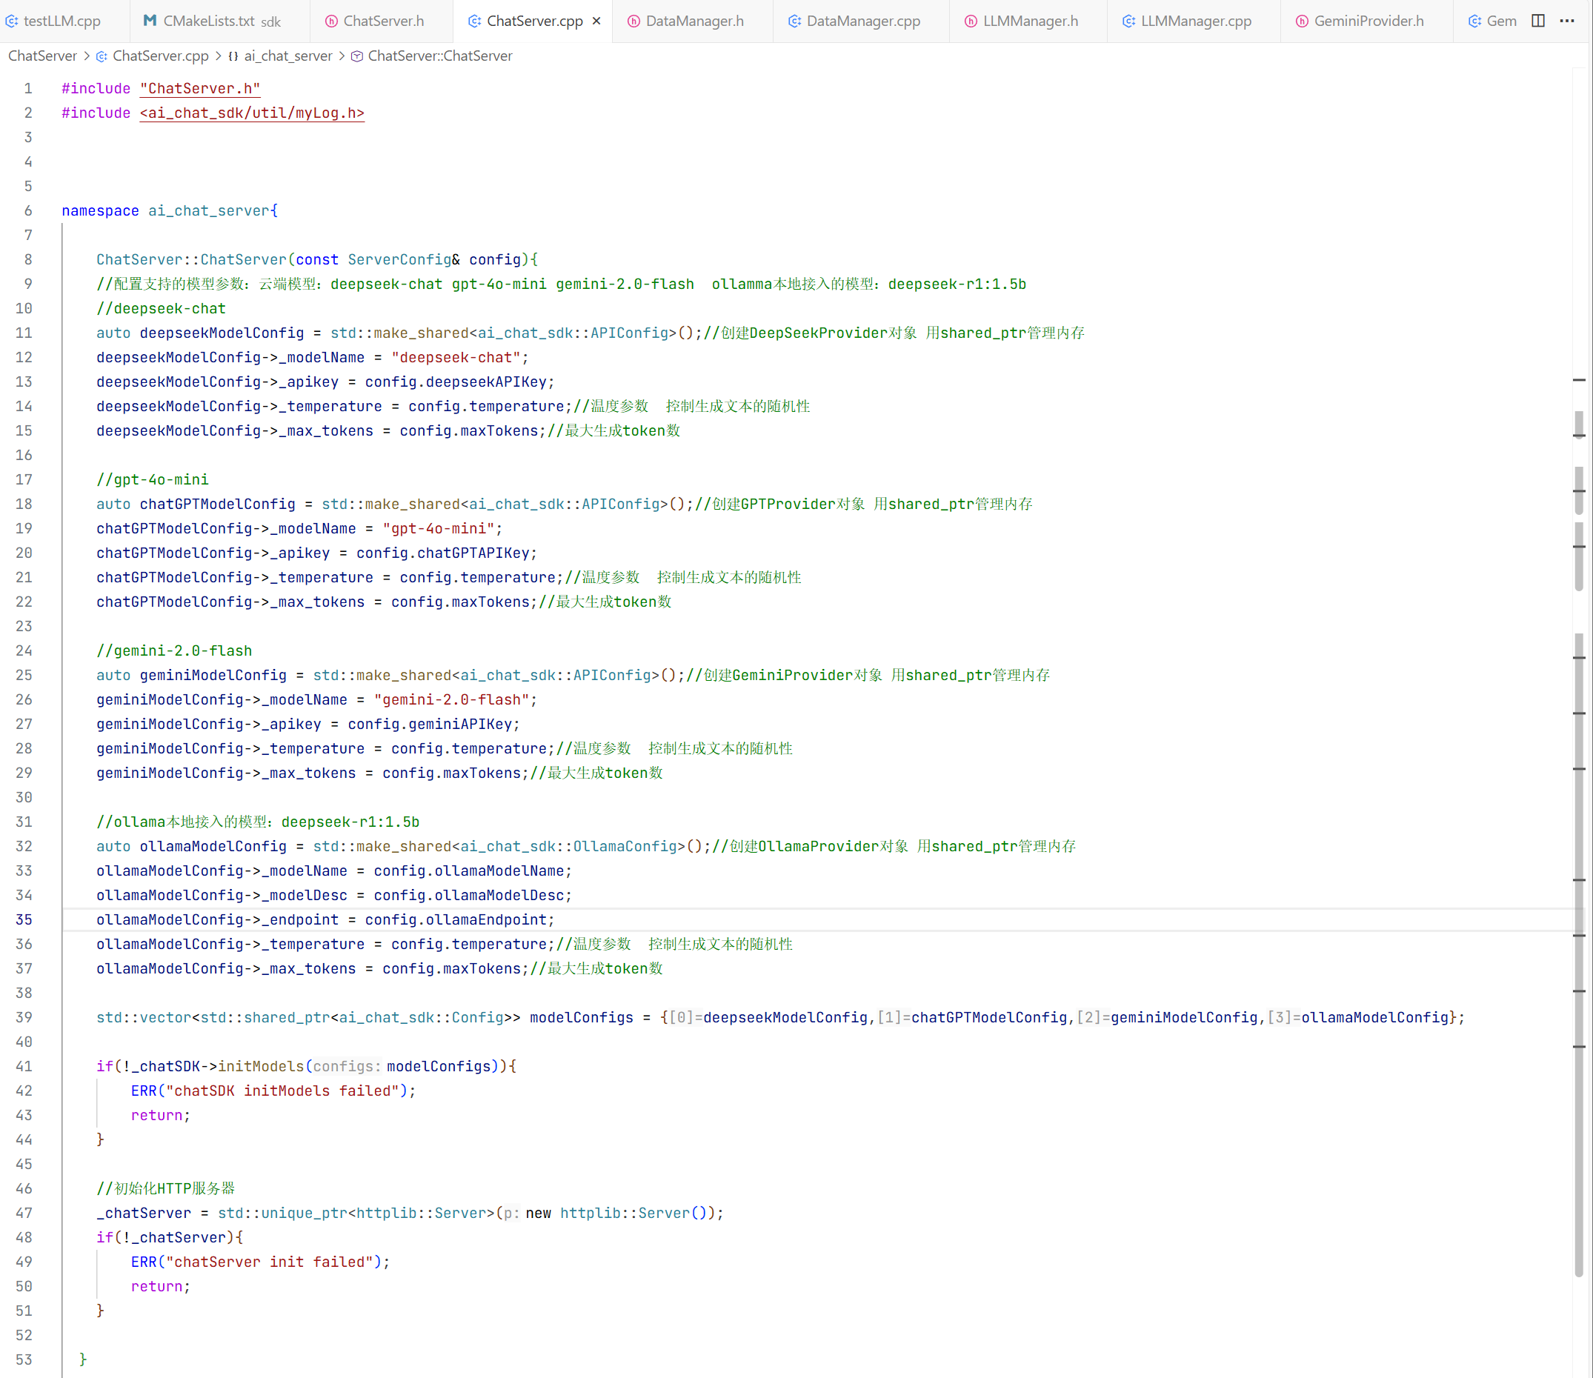The width and height of the screenshot is (1593, 1378).
Task: Click the ChatServer.cpp file breadcrumb
Action: pyautogui.click(x=160, y=56)
